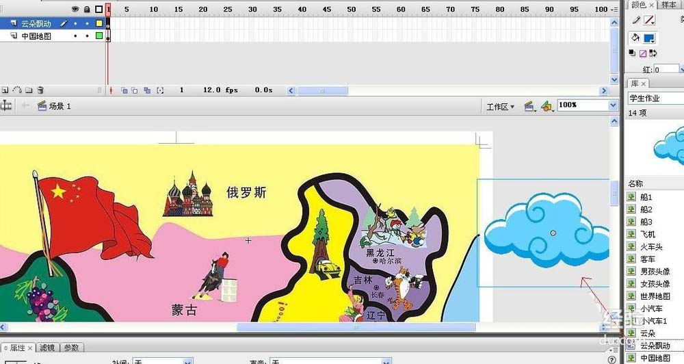Click the center frame button in timeline

(x=111, y=90)
